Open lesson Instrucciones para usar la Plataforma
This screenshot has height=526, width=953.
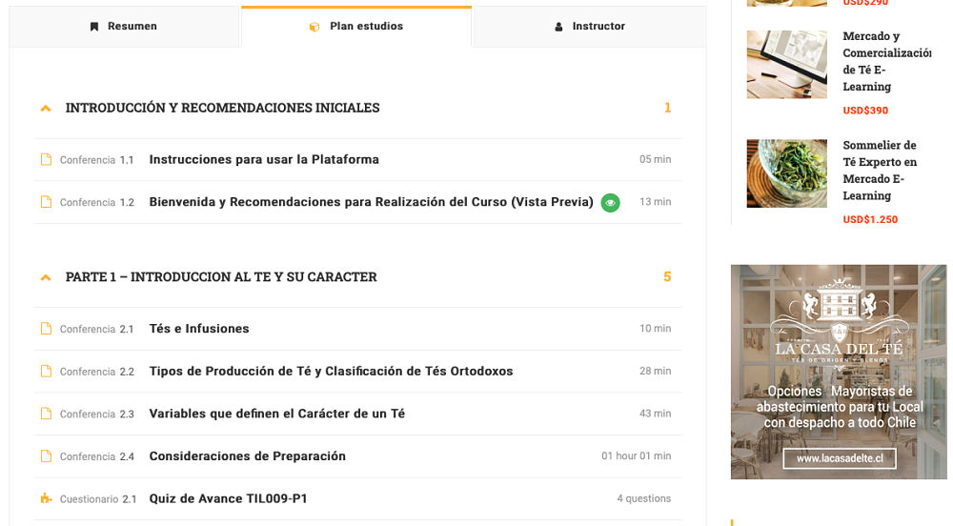coord(264,160)
